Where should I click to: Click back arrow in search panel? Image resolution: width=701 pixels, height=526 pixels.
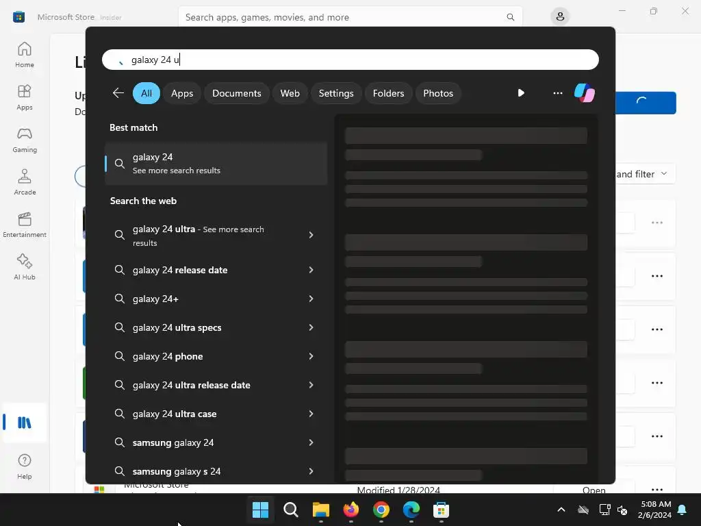pyautogui.click(x=118, y=93)
